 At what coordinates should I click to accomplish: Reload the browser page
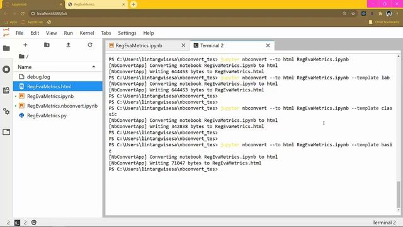(23, 13)
